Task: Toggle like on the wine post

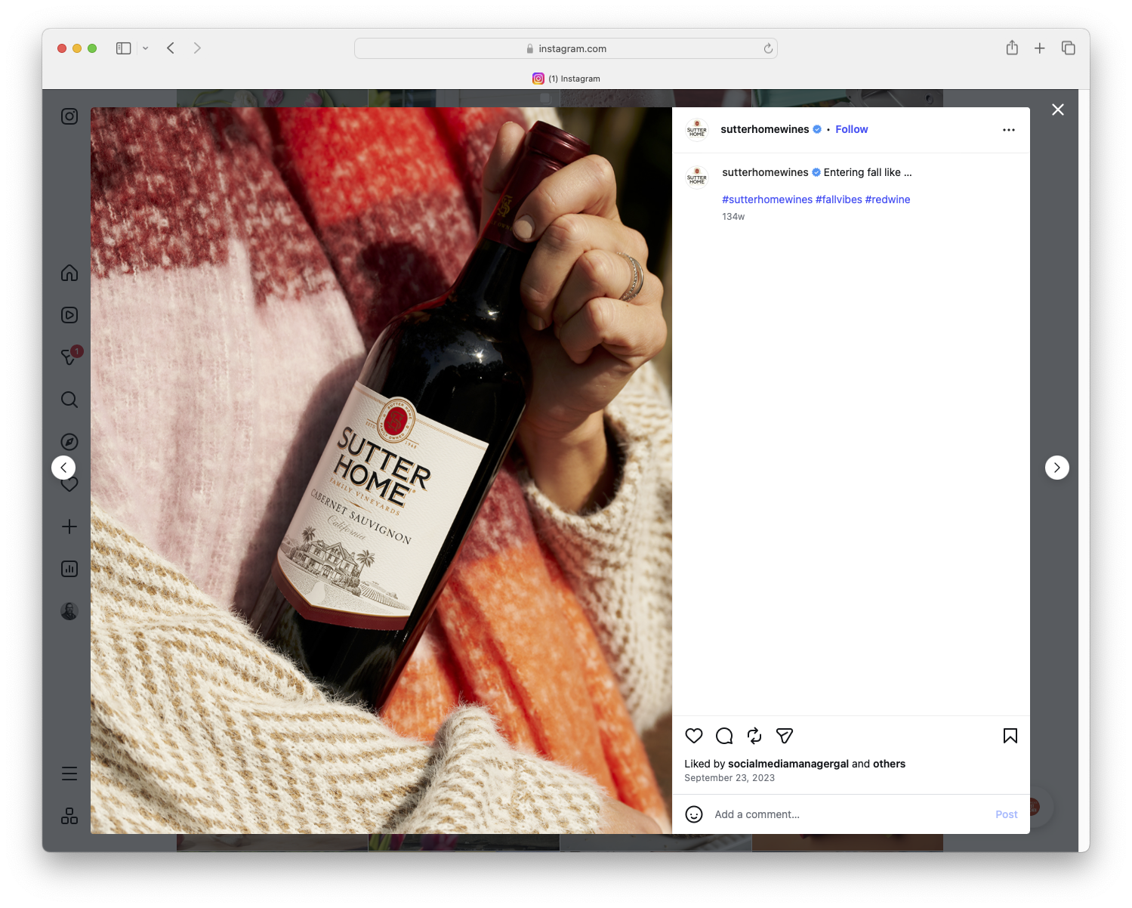Action: click(693, 736)
